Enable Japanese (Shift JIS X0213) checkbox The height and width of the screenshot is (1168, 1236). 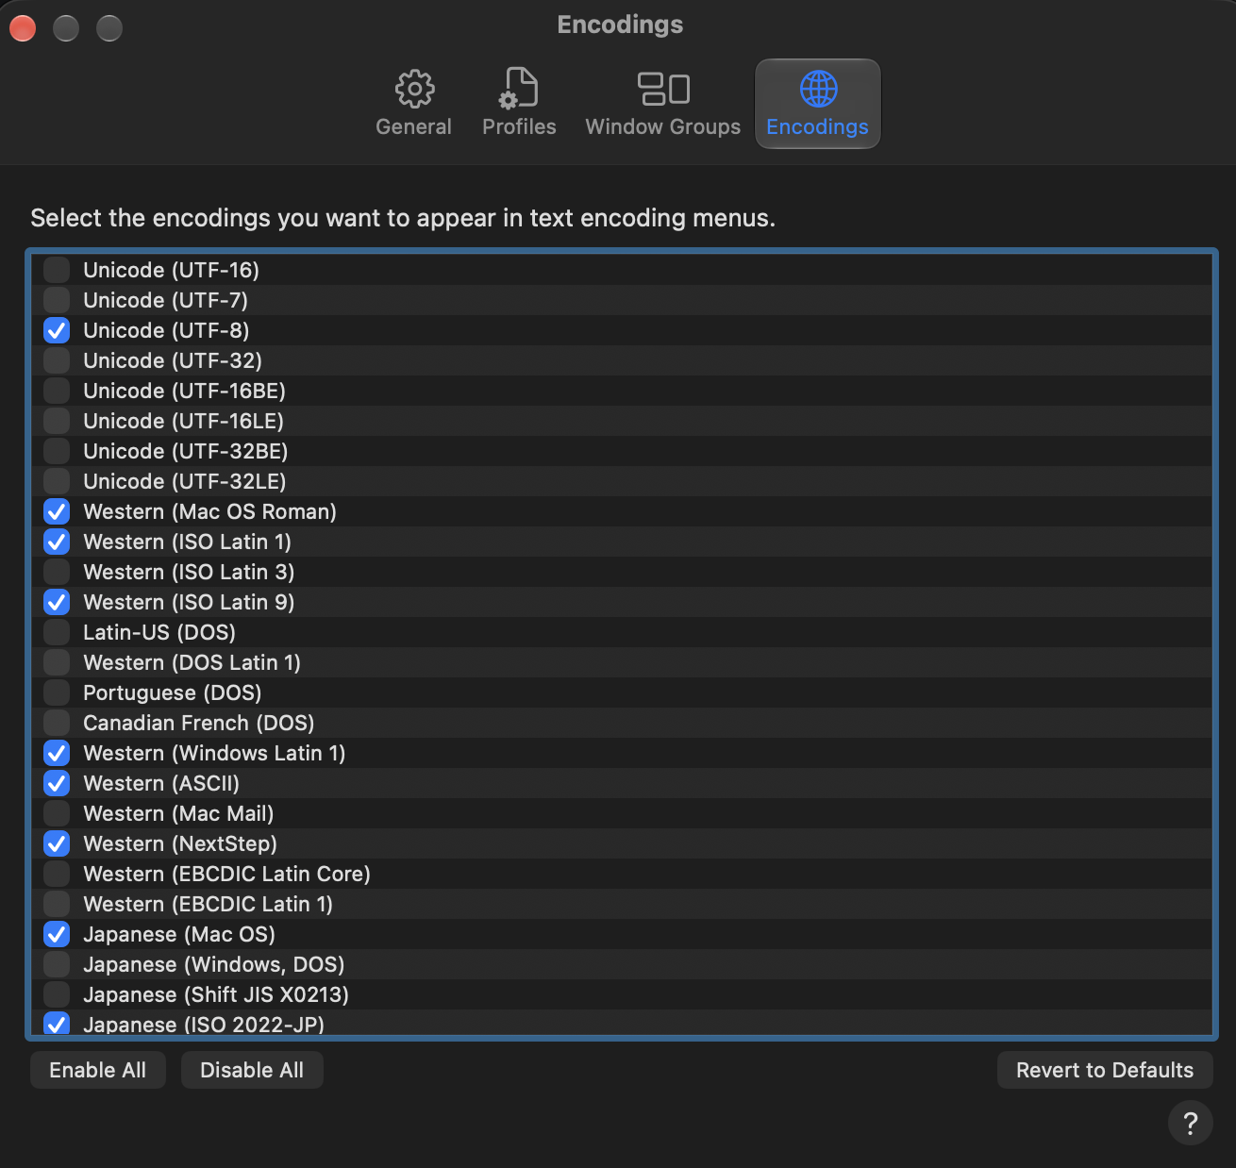click(57, 994)
